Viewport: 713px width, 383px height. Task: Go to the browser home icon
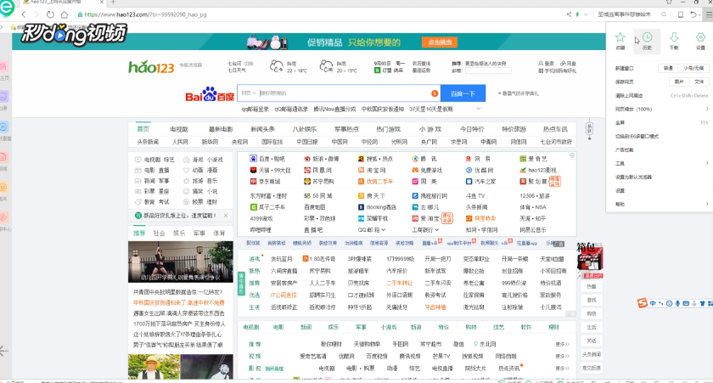(x=65, y=14)
